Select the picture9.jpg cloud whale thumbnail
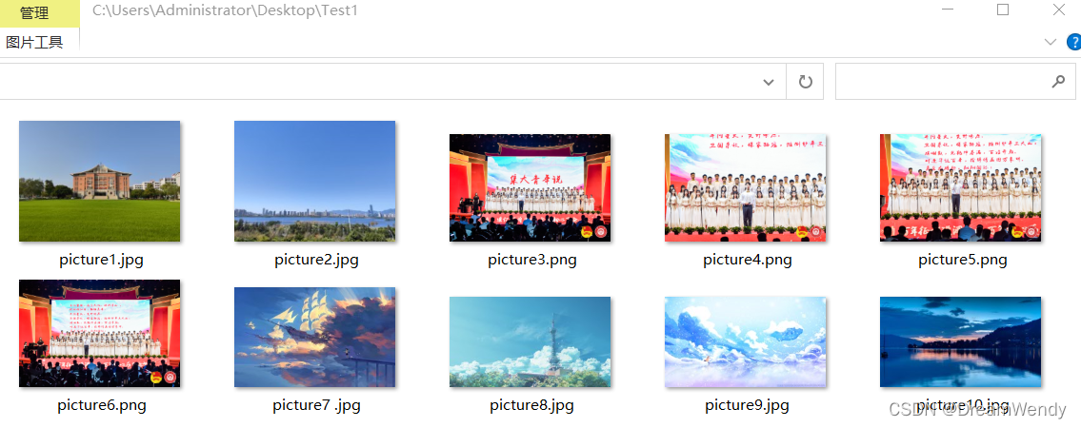Viewport: 1081px width, 428px height. click(x=745, y=342)
